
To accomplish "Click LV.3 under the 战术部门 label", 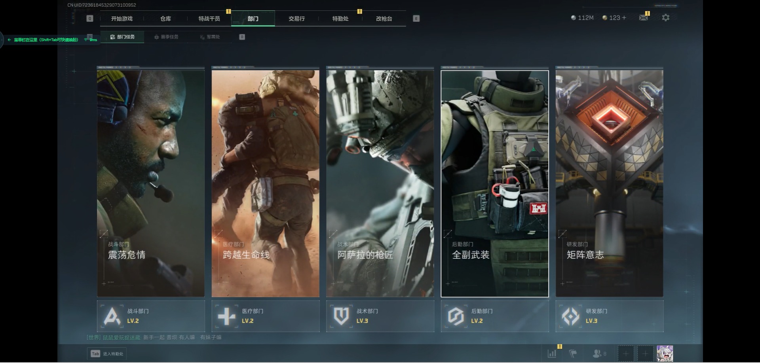I will [362, 321].
